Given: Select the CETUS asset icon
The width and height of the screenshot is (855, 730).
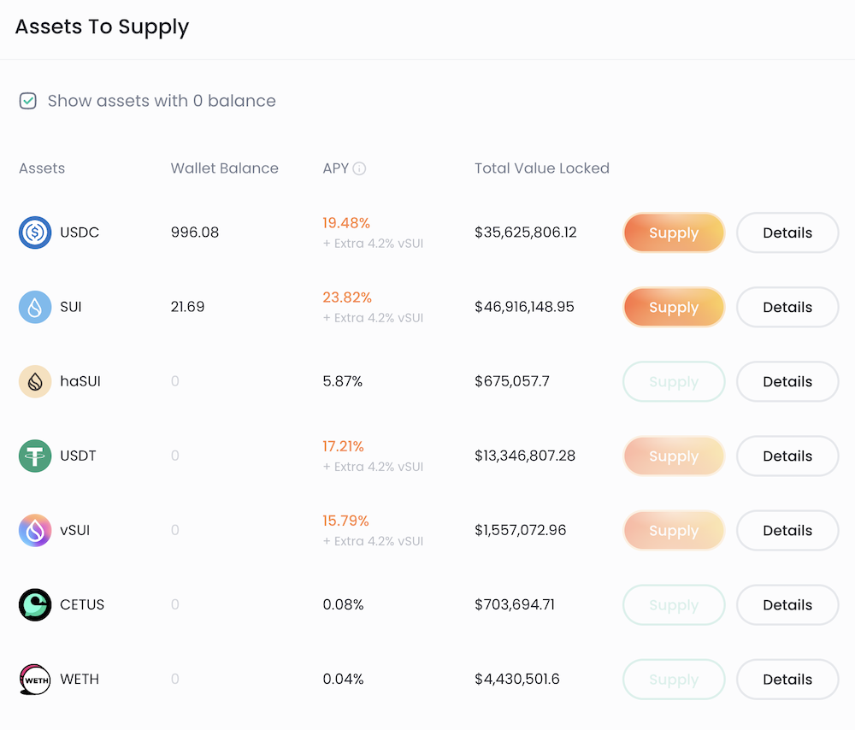Looking at the screenshot, I should click(33, 604).
